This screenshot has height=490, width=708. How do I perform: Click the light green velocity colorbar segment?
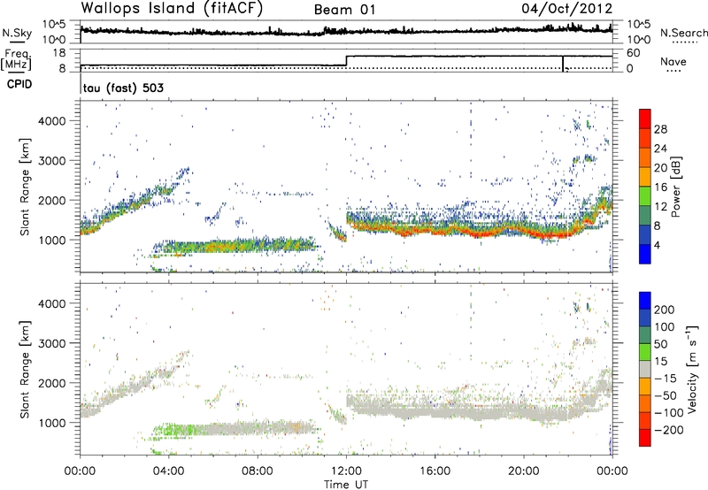645,352
